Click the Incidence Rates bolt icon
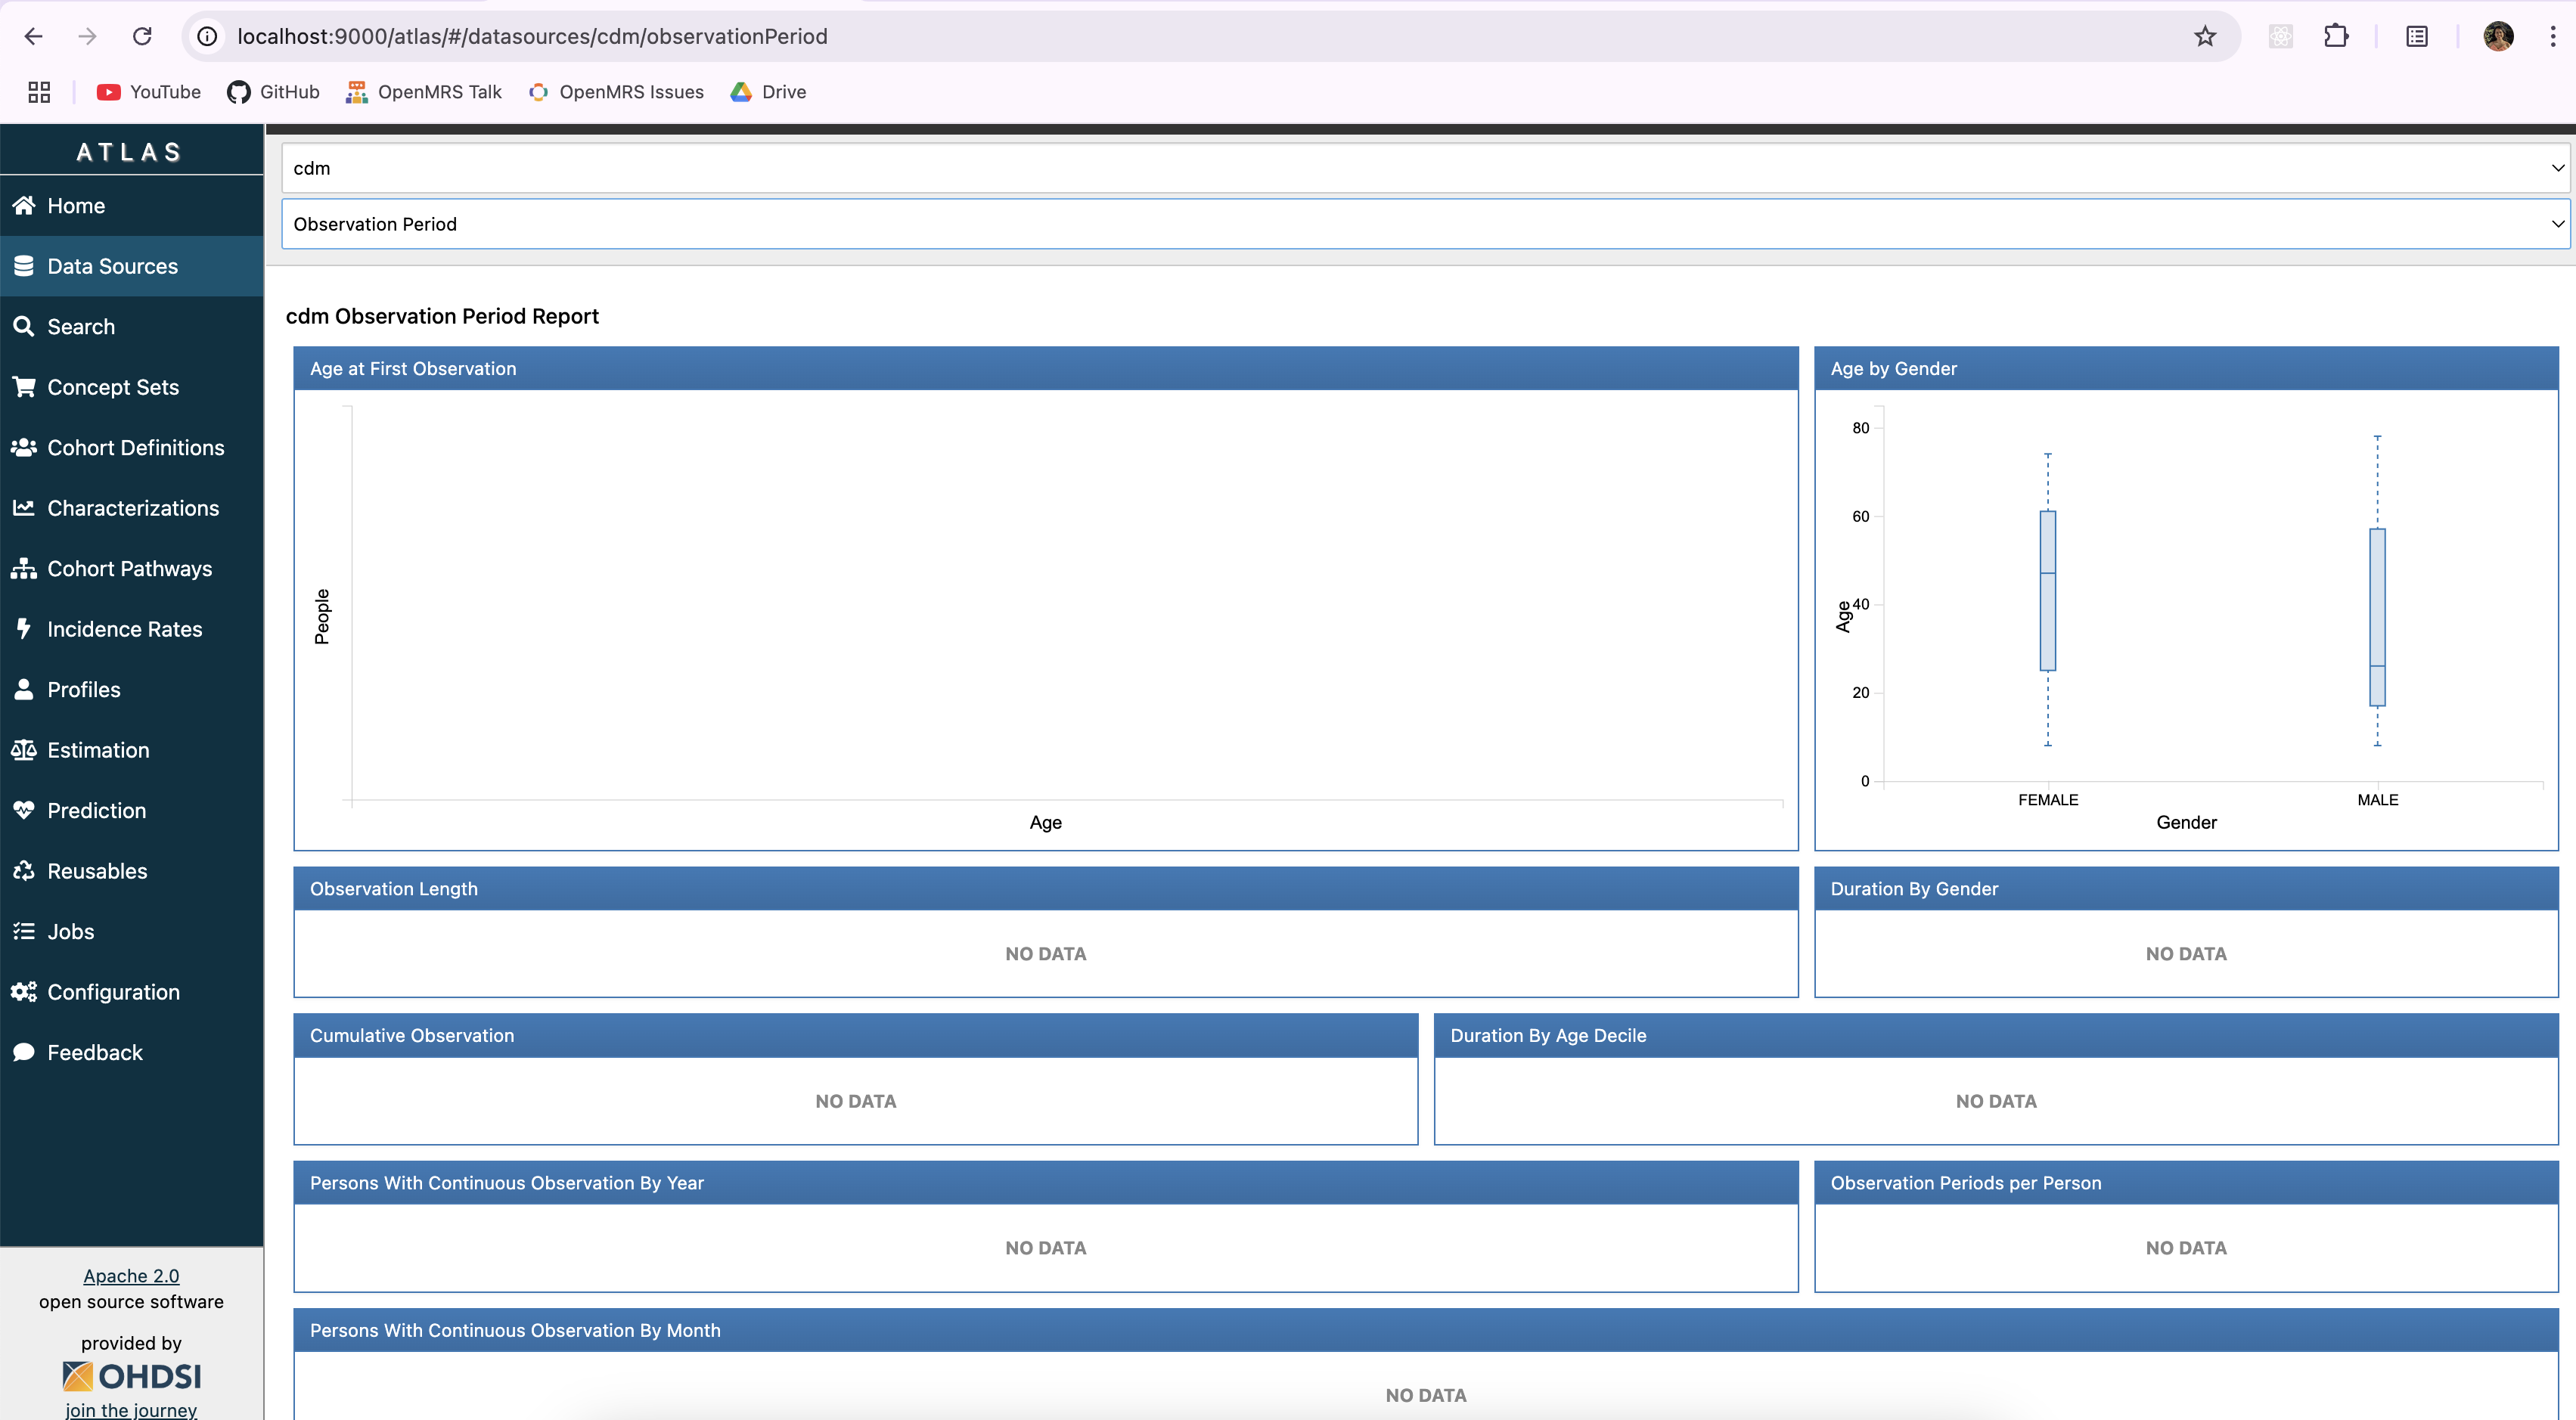This screenshot has height=1420, width=2576. 24,629
